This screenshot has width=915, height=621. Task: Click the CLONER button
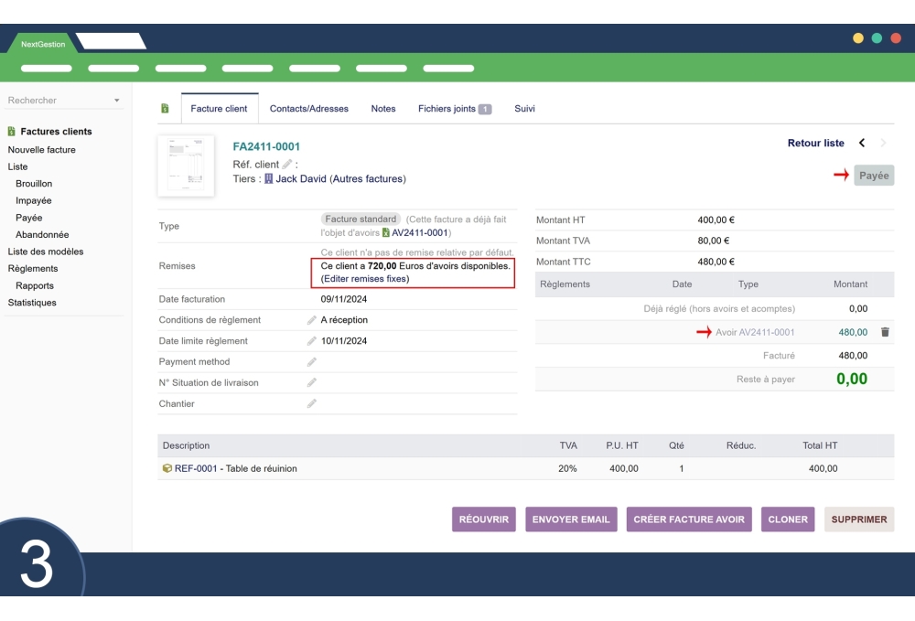pos(787,519)
